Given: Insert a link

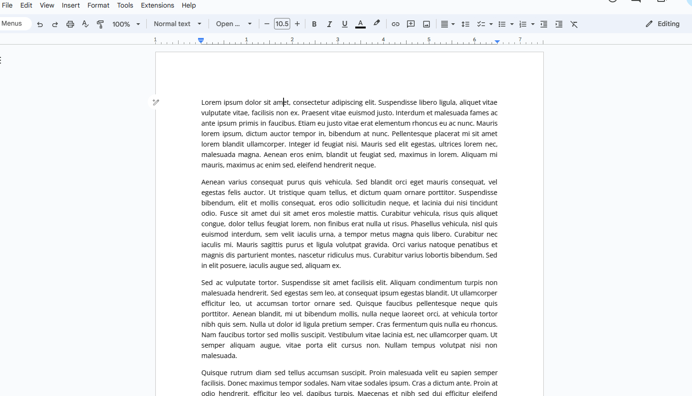Looking at the screenshot, I should pos(395,24).
